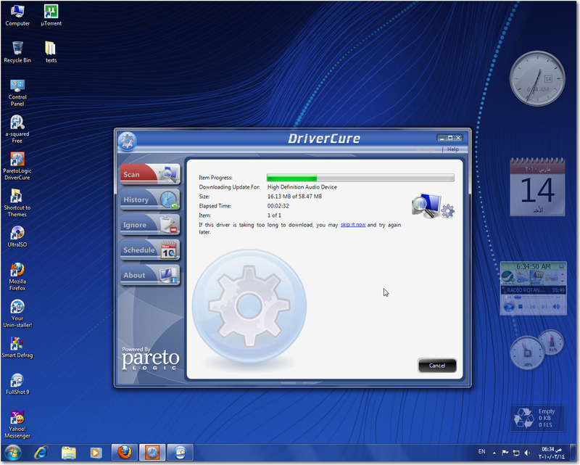Open the greyed Settings menu in DriverCure
Viewport: 580px width, 465px height.
pos(426,149)
